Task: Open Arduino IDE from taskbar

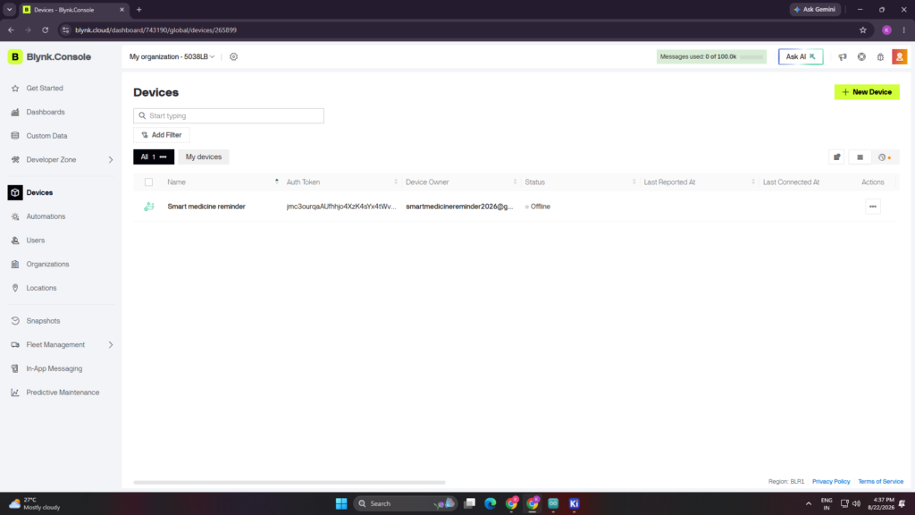Action: tap(553, 503)
